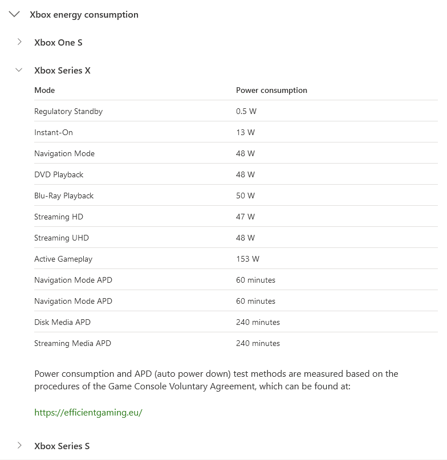Select the Disk Media APD row label
This screenshot has width=447, height=460.
point(62,323)
